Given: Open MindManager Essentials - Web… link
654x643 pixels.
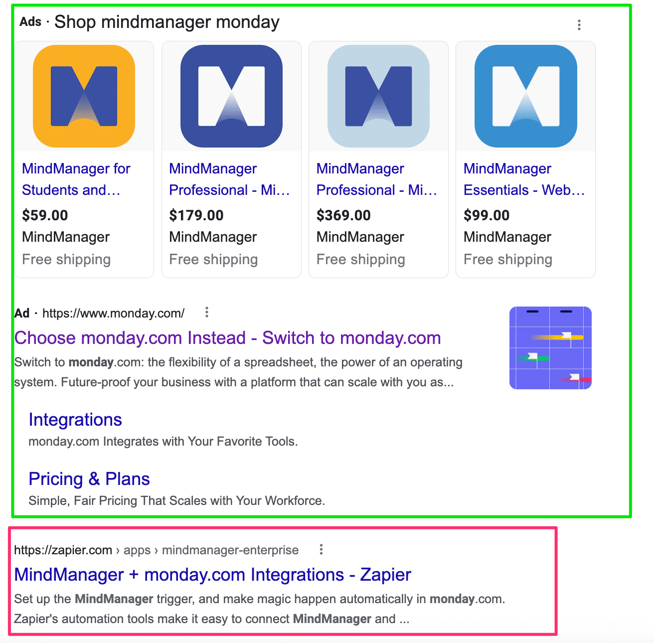Looking at the screenshot, I should [524, 179].
